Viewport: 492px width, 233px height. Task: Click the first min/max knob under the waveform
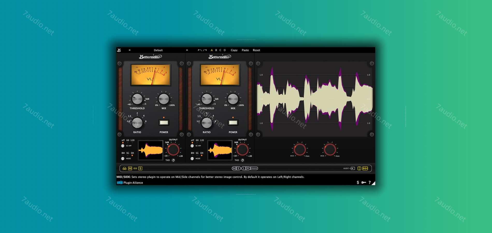(300, 149)
